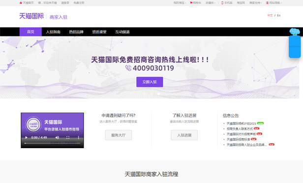Open 招商负责人联系方式 announcement

[x=240, y=129]
